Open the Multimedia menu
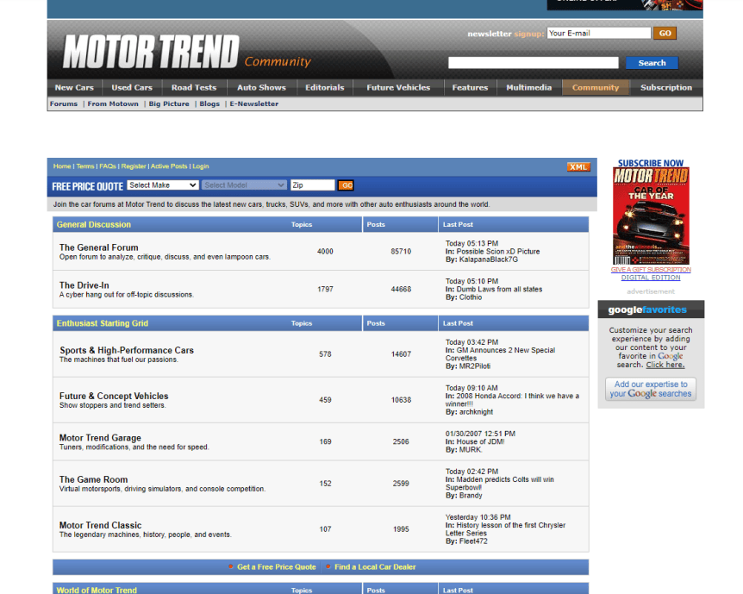This screenshot has width=743, height=594. tap(529, 88)
